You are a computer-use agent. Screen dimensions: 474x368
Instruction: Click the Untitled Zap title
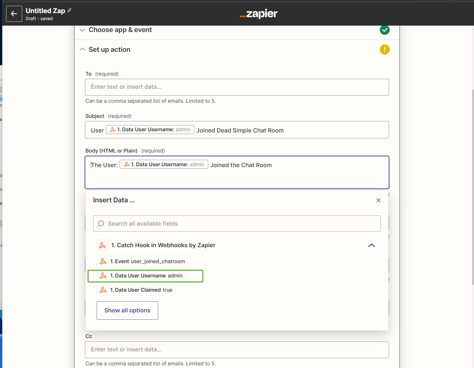coord(45,11)
